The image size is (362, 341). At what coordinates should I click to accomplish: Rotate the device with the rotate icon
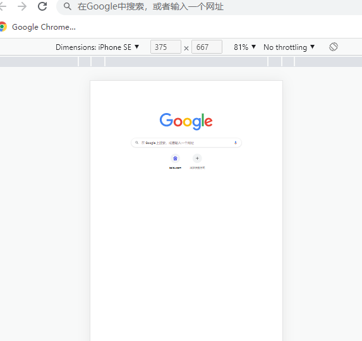[334, 47]
